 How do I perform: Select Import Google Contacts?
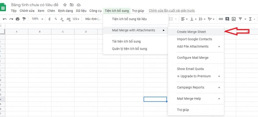click(x=196, y=39)
